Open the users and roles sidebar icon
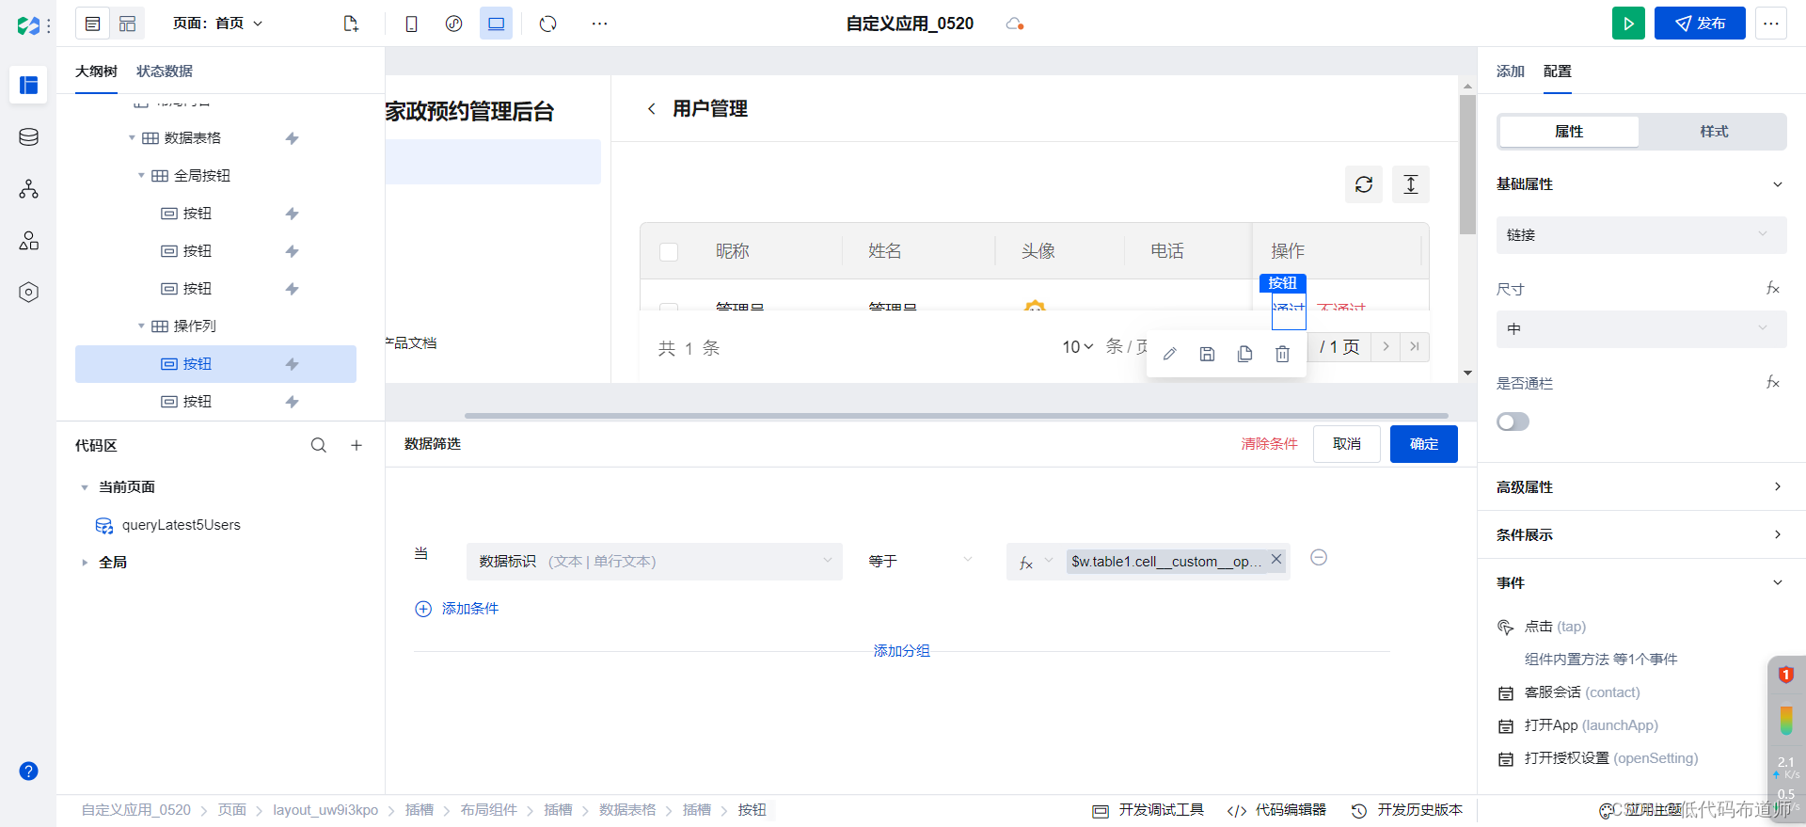Viewport: 1806px width, 827px height. click(x=28, y=241)
